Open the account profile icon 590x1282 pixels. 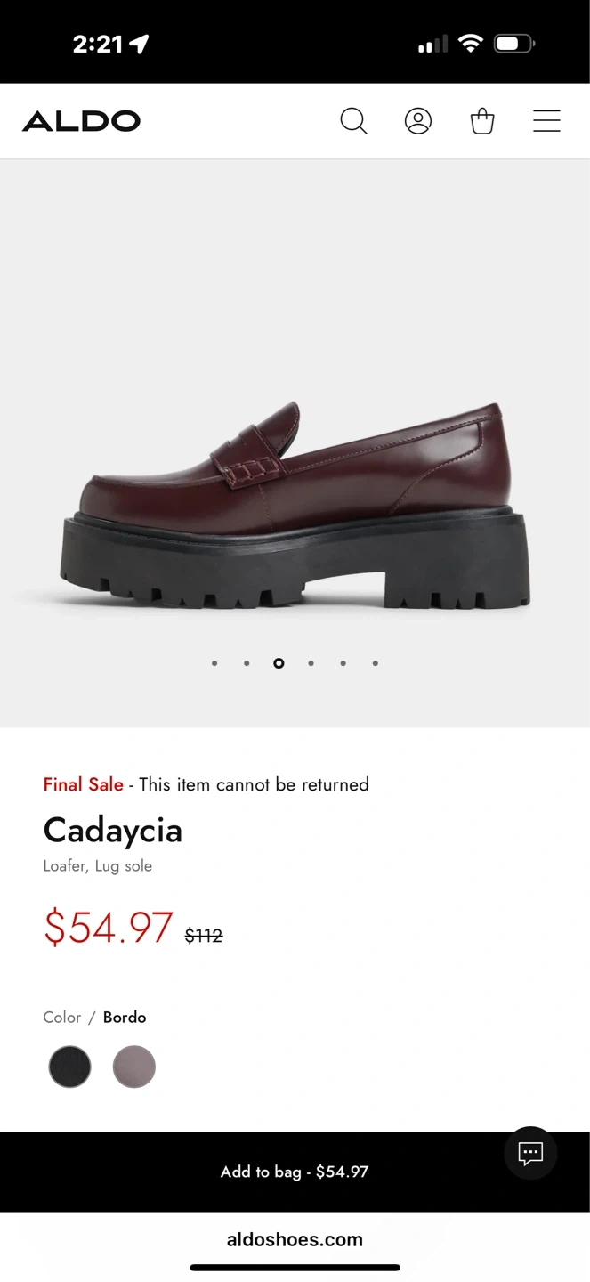point(418,121)
